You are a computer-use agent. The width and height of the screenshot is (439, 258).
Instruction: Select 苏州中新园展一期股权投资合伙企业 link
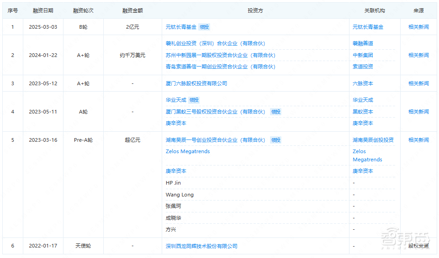click(220, 55)
